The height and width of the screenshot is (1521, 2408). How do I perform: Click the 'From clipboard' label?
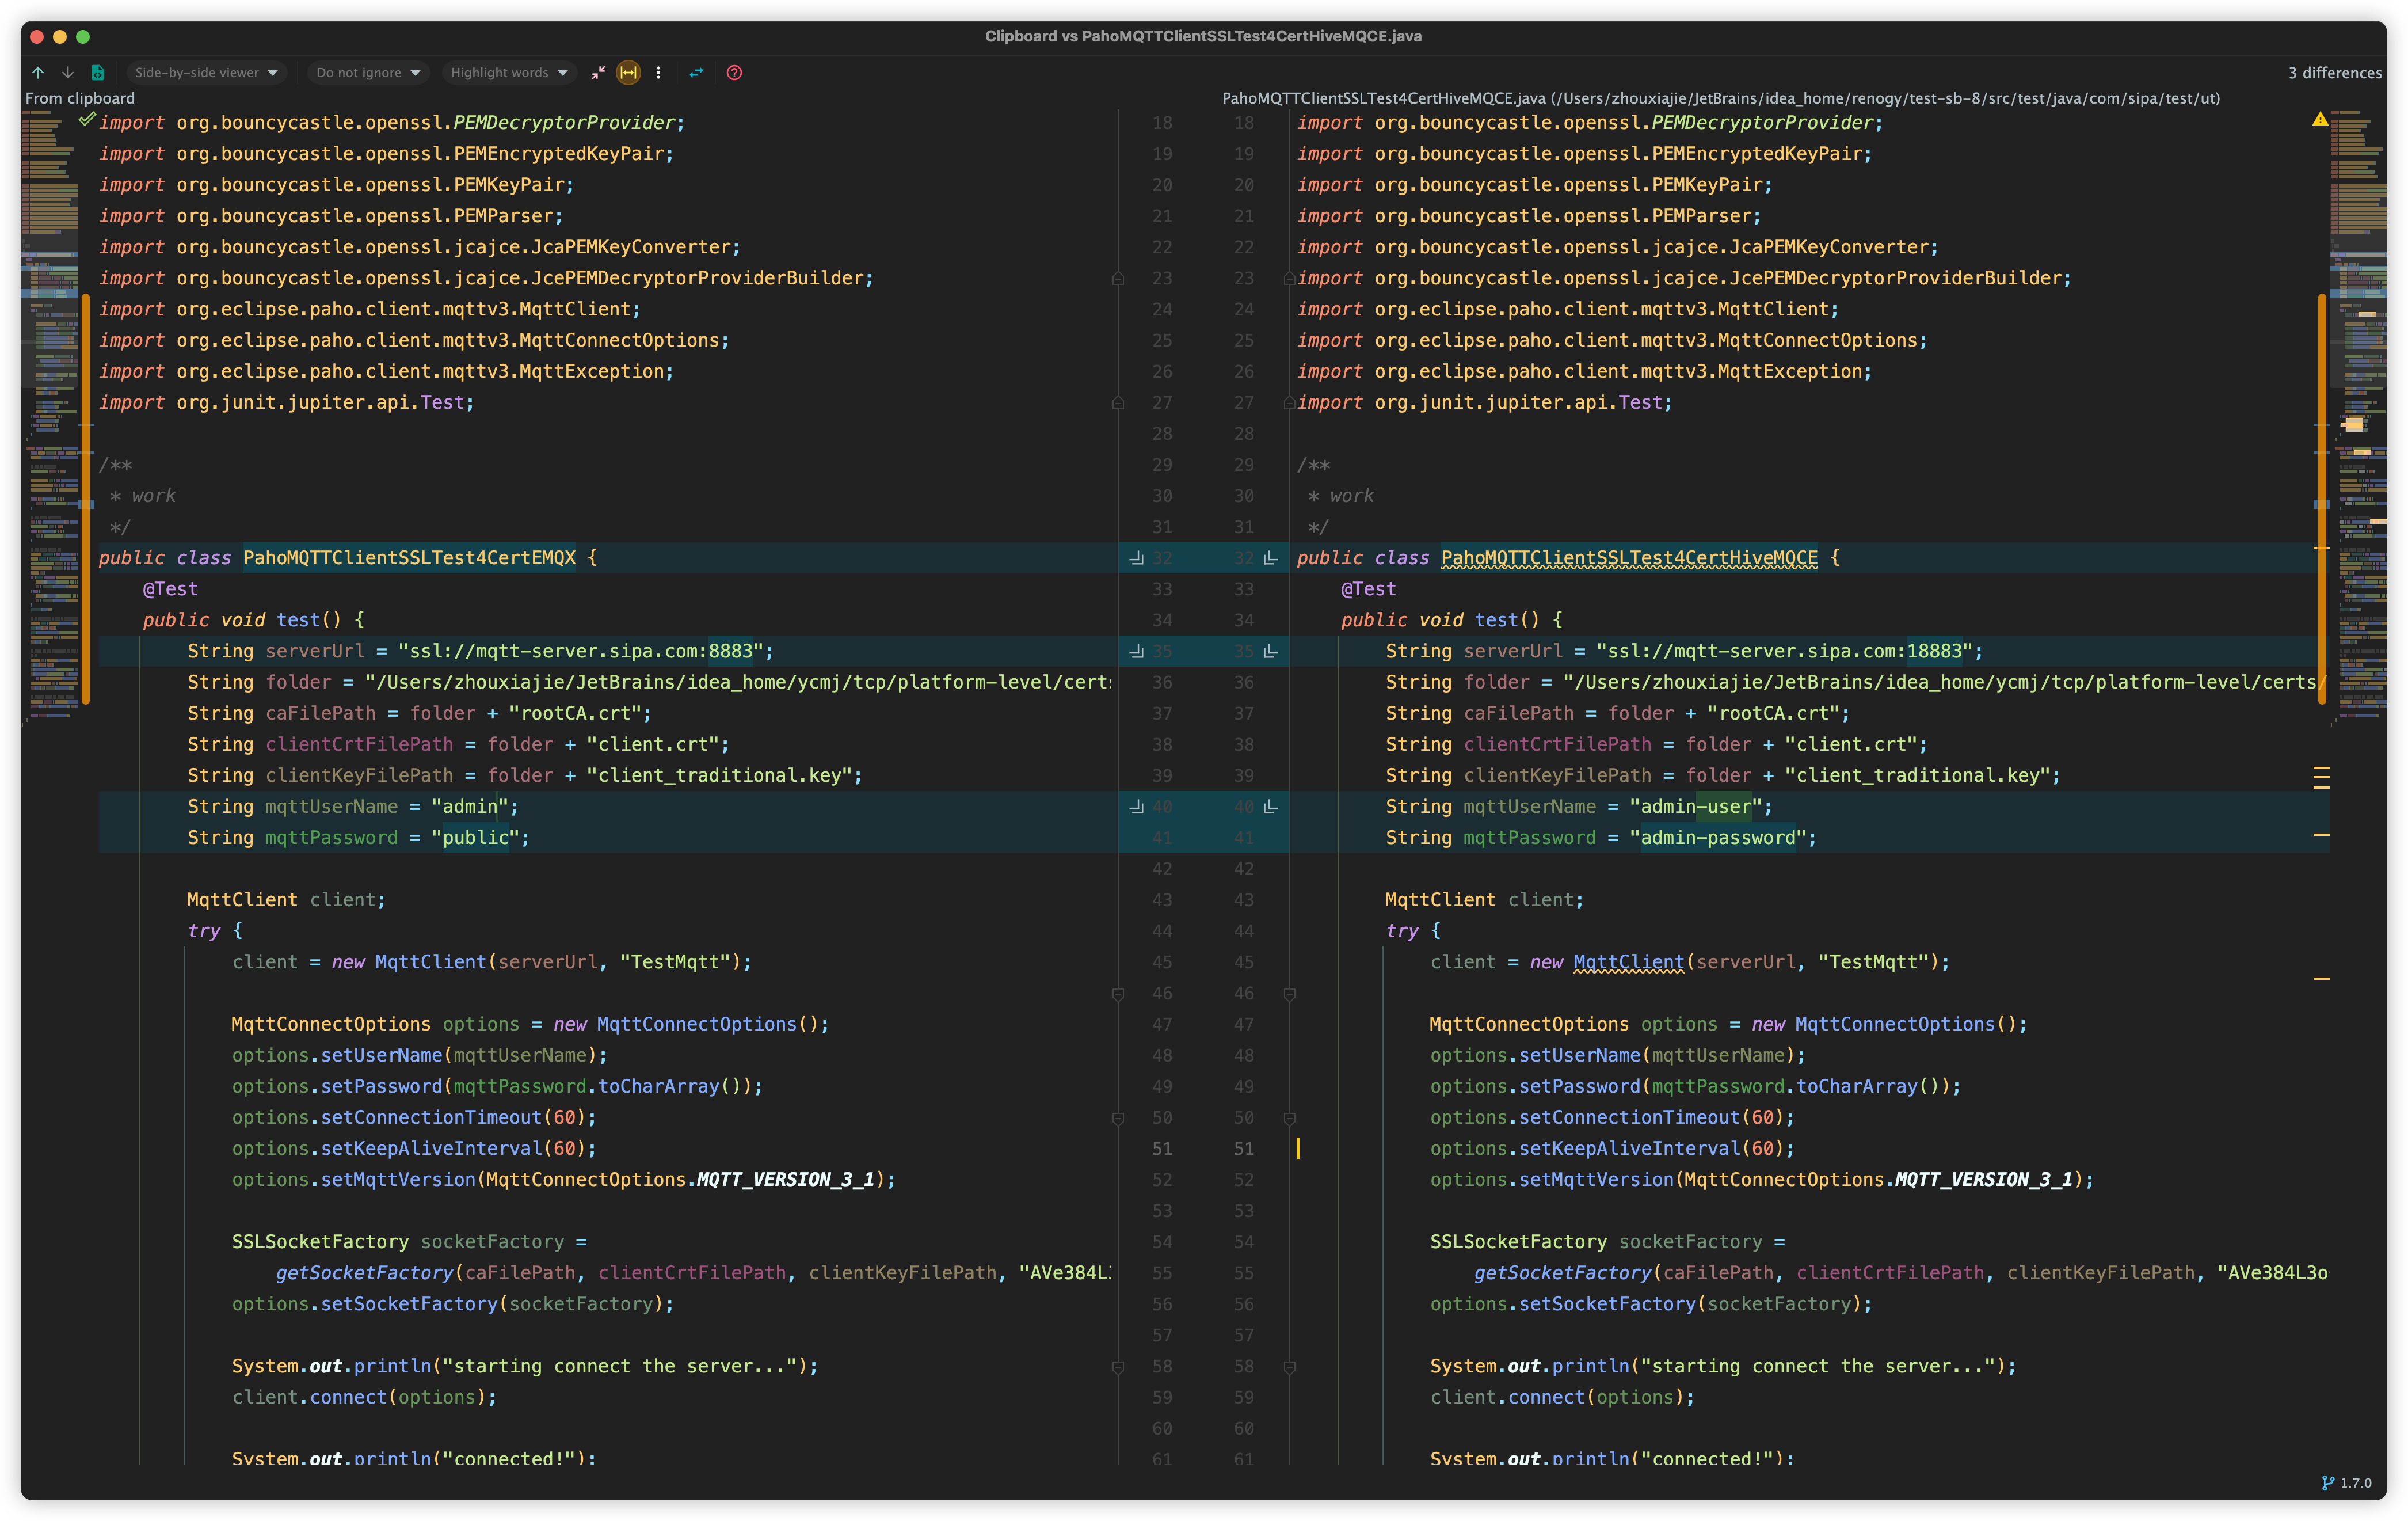(80, 98)
